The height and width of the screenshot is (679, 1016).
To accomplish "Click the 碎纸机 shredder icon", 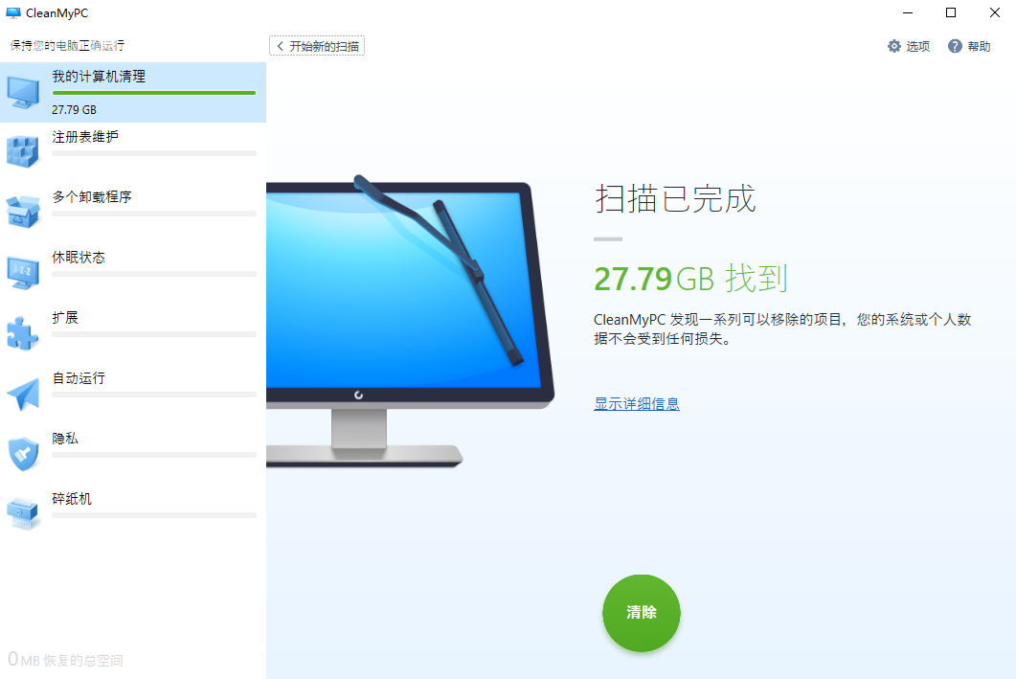I will [21, 513].
